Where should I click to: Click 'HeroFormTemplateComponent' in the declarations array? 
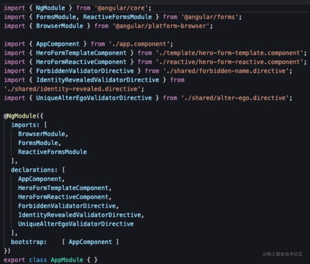point(63,188)
